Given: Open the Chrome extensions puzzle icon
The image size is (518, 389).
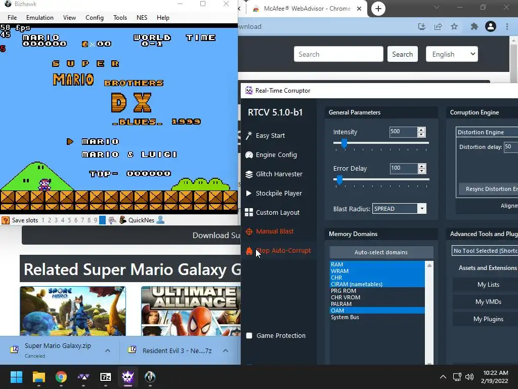Looking at the screenshot, I should click(x=474, y=26).
